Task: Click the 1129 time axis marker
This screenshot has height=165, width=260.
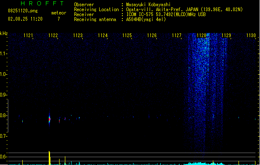Action: point(226,35)
